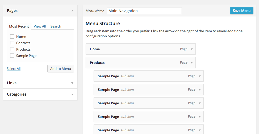Open the Products menu item options arrow
Viewport: 259px width, 134px height.
pos(192,63)
